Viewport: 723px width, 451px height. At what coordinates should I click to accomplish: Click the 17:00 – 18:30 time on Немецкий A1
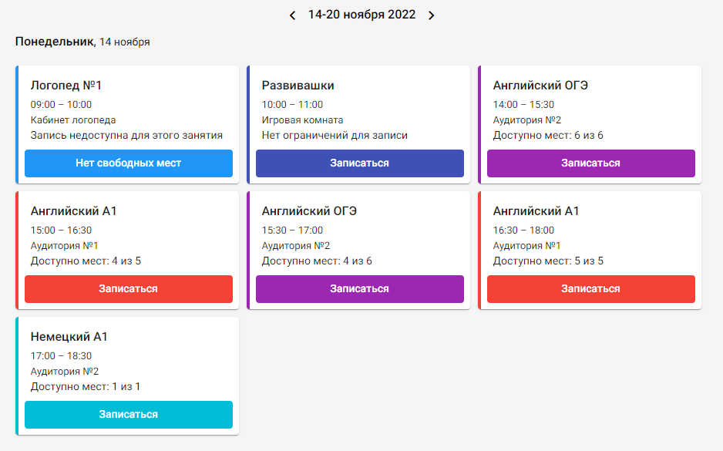tap(61, 356)
